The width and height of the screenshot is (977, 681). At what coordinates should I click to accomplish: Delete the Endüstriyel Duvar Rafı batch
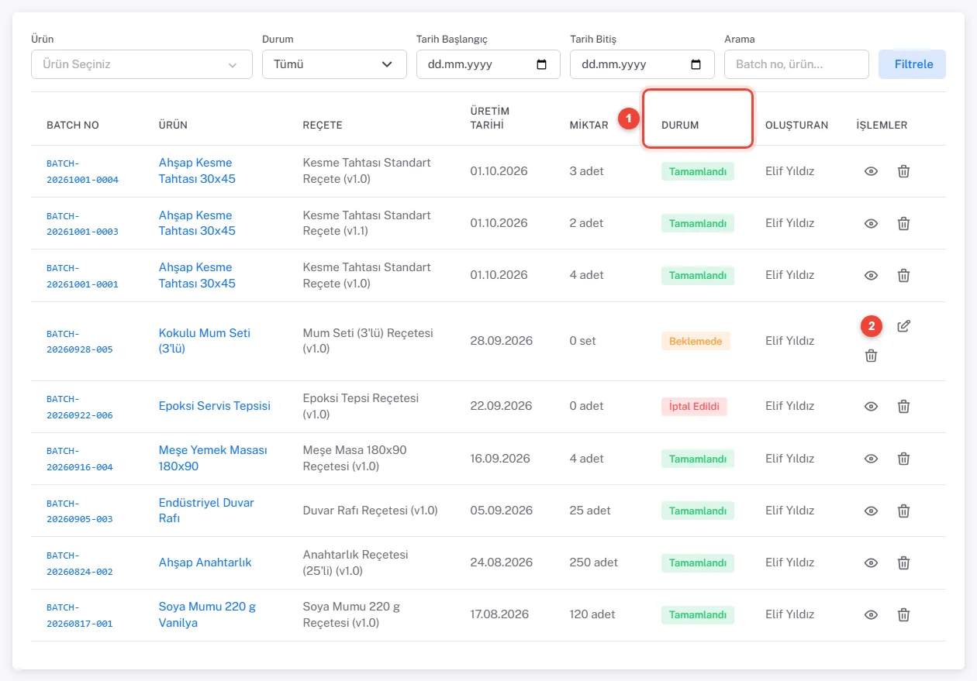[903, 511]
